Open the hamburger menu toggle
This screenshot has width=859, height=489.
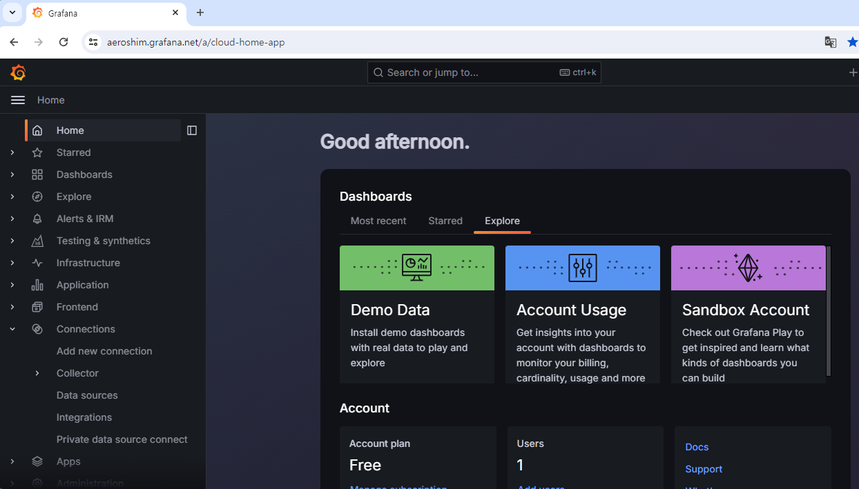click(x=18, y=100)
